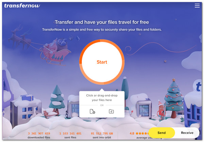This screenshot has width=204, height=142.
Task: Open the hamburger menu icon
Action: pyautogui.click(x=197, y=5)
